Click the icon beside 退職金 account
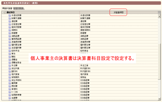The width and height of the screenshot is (162, 102). 10,60
